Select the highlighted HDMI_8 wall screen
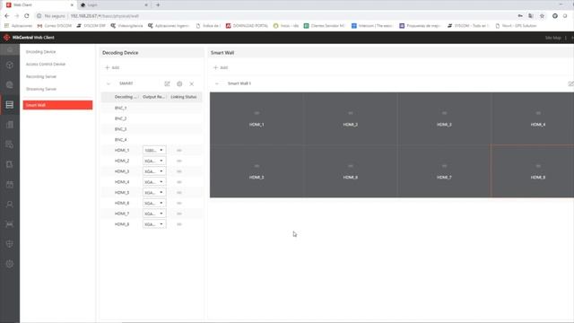574x323 pixels. pos(533,171)
